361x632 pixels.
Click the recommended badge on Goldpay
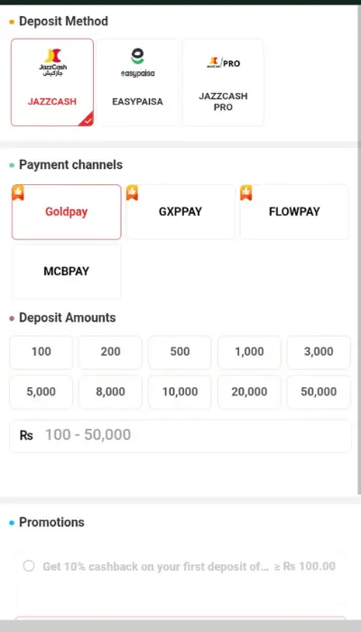(x=18, y=192)
